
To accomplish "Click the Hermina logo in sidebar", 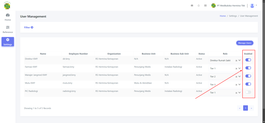I will 7,6.
